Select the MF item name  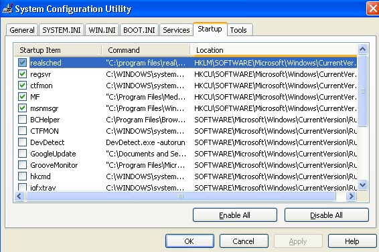tap(35, 97)
